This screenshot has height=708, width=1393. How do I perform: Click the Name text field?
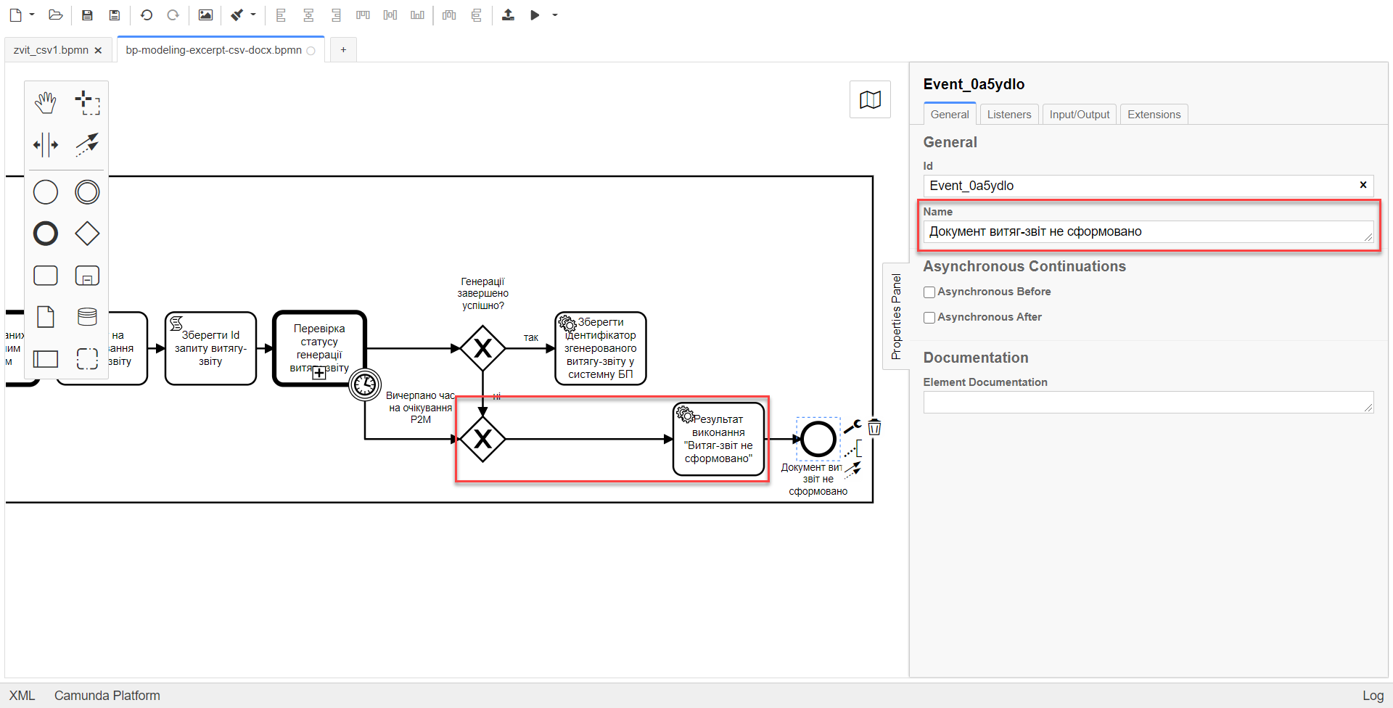tap(1148, 231)
